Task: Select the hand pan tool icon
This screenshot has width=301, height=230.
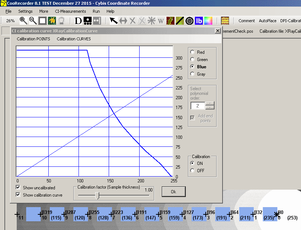Action: point(61,21)
